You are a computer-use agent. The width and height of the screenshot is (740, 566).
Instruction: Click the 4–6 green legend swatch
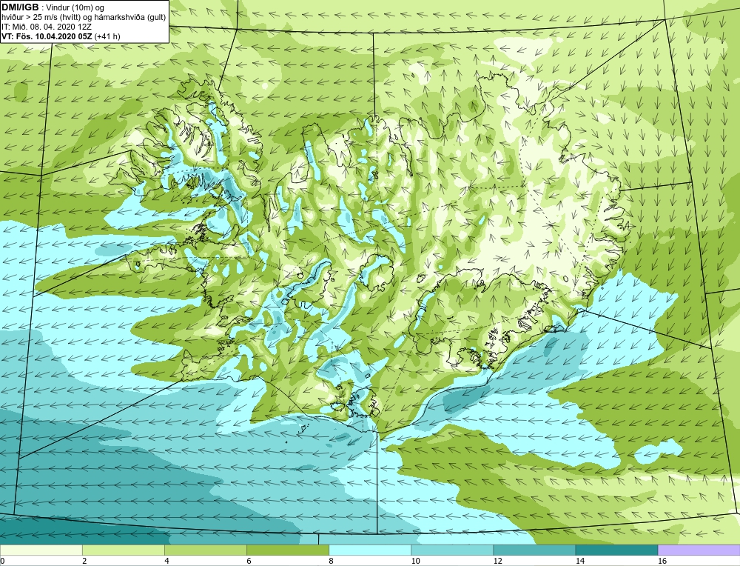[x=205, y=550]
